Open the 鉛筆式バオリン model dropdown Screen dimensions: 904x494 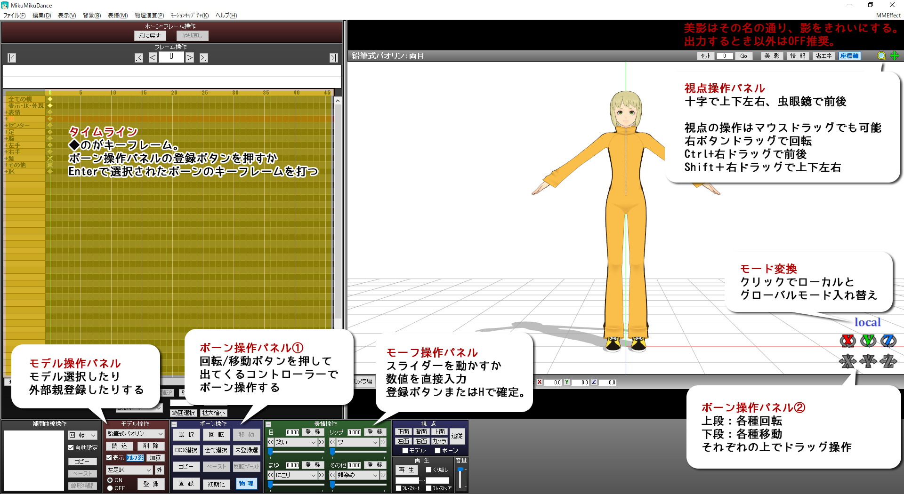(x=135, y=434)
